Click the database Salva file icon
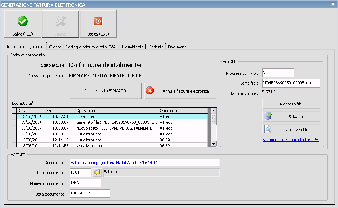This screenshot has width=338, height=208. [268, 116]
